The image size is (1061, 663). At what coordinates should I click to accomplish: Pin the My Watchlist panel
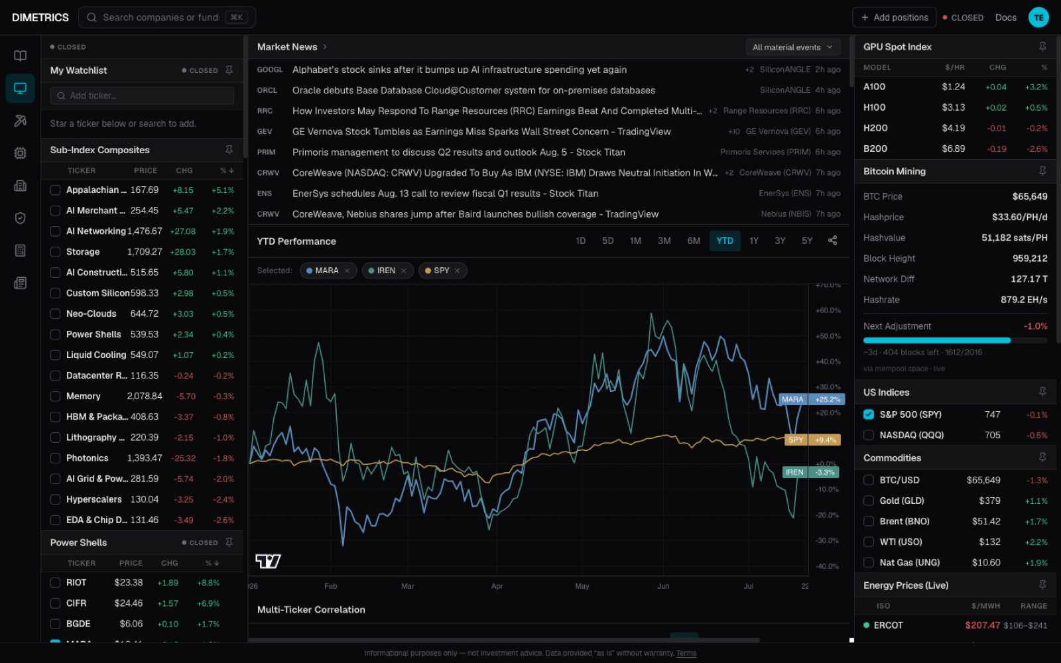click(229, 70)
